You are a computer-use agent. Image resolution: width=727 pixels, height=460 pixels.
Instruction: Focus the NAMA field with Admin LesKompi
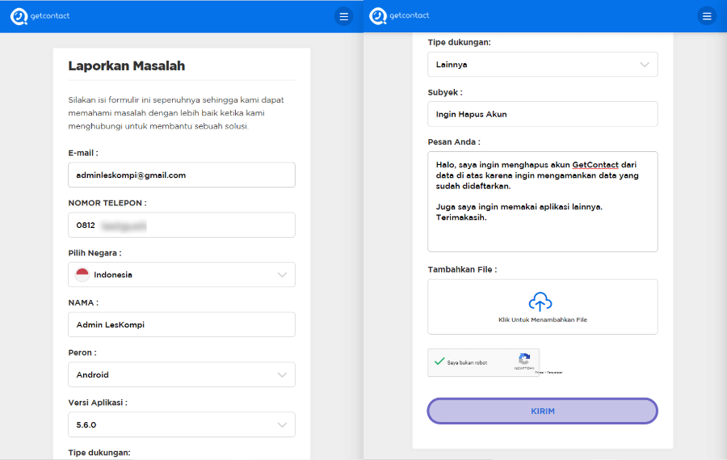coord(182,324)
